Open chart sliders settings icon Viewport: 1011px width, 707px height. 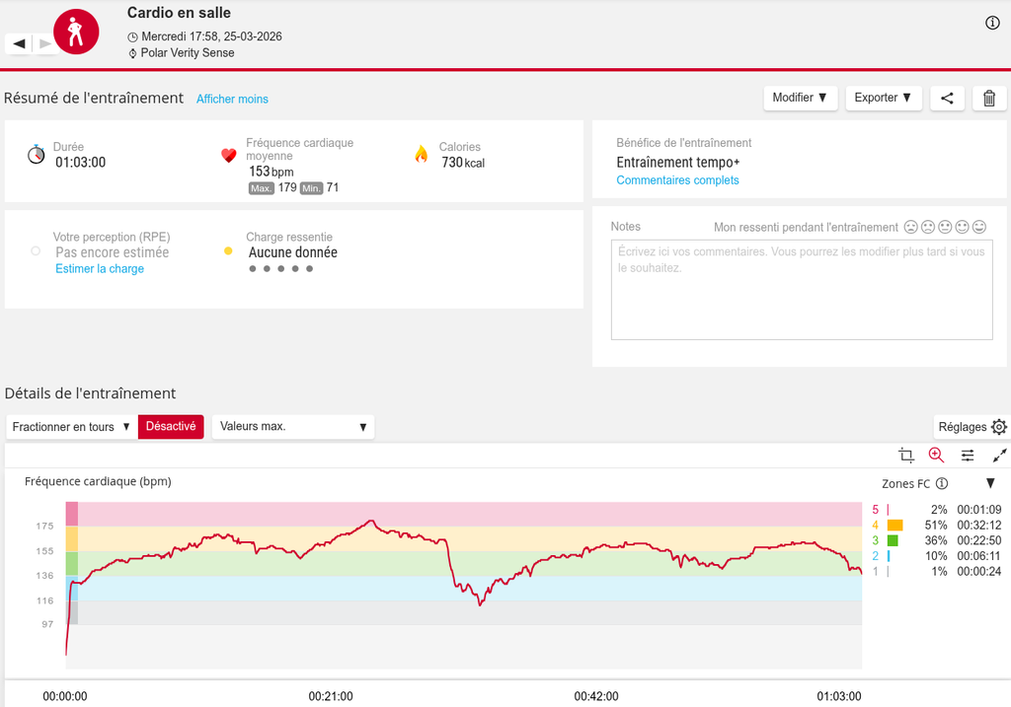click(968, 455)
